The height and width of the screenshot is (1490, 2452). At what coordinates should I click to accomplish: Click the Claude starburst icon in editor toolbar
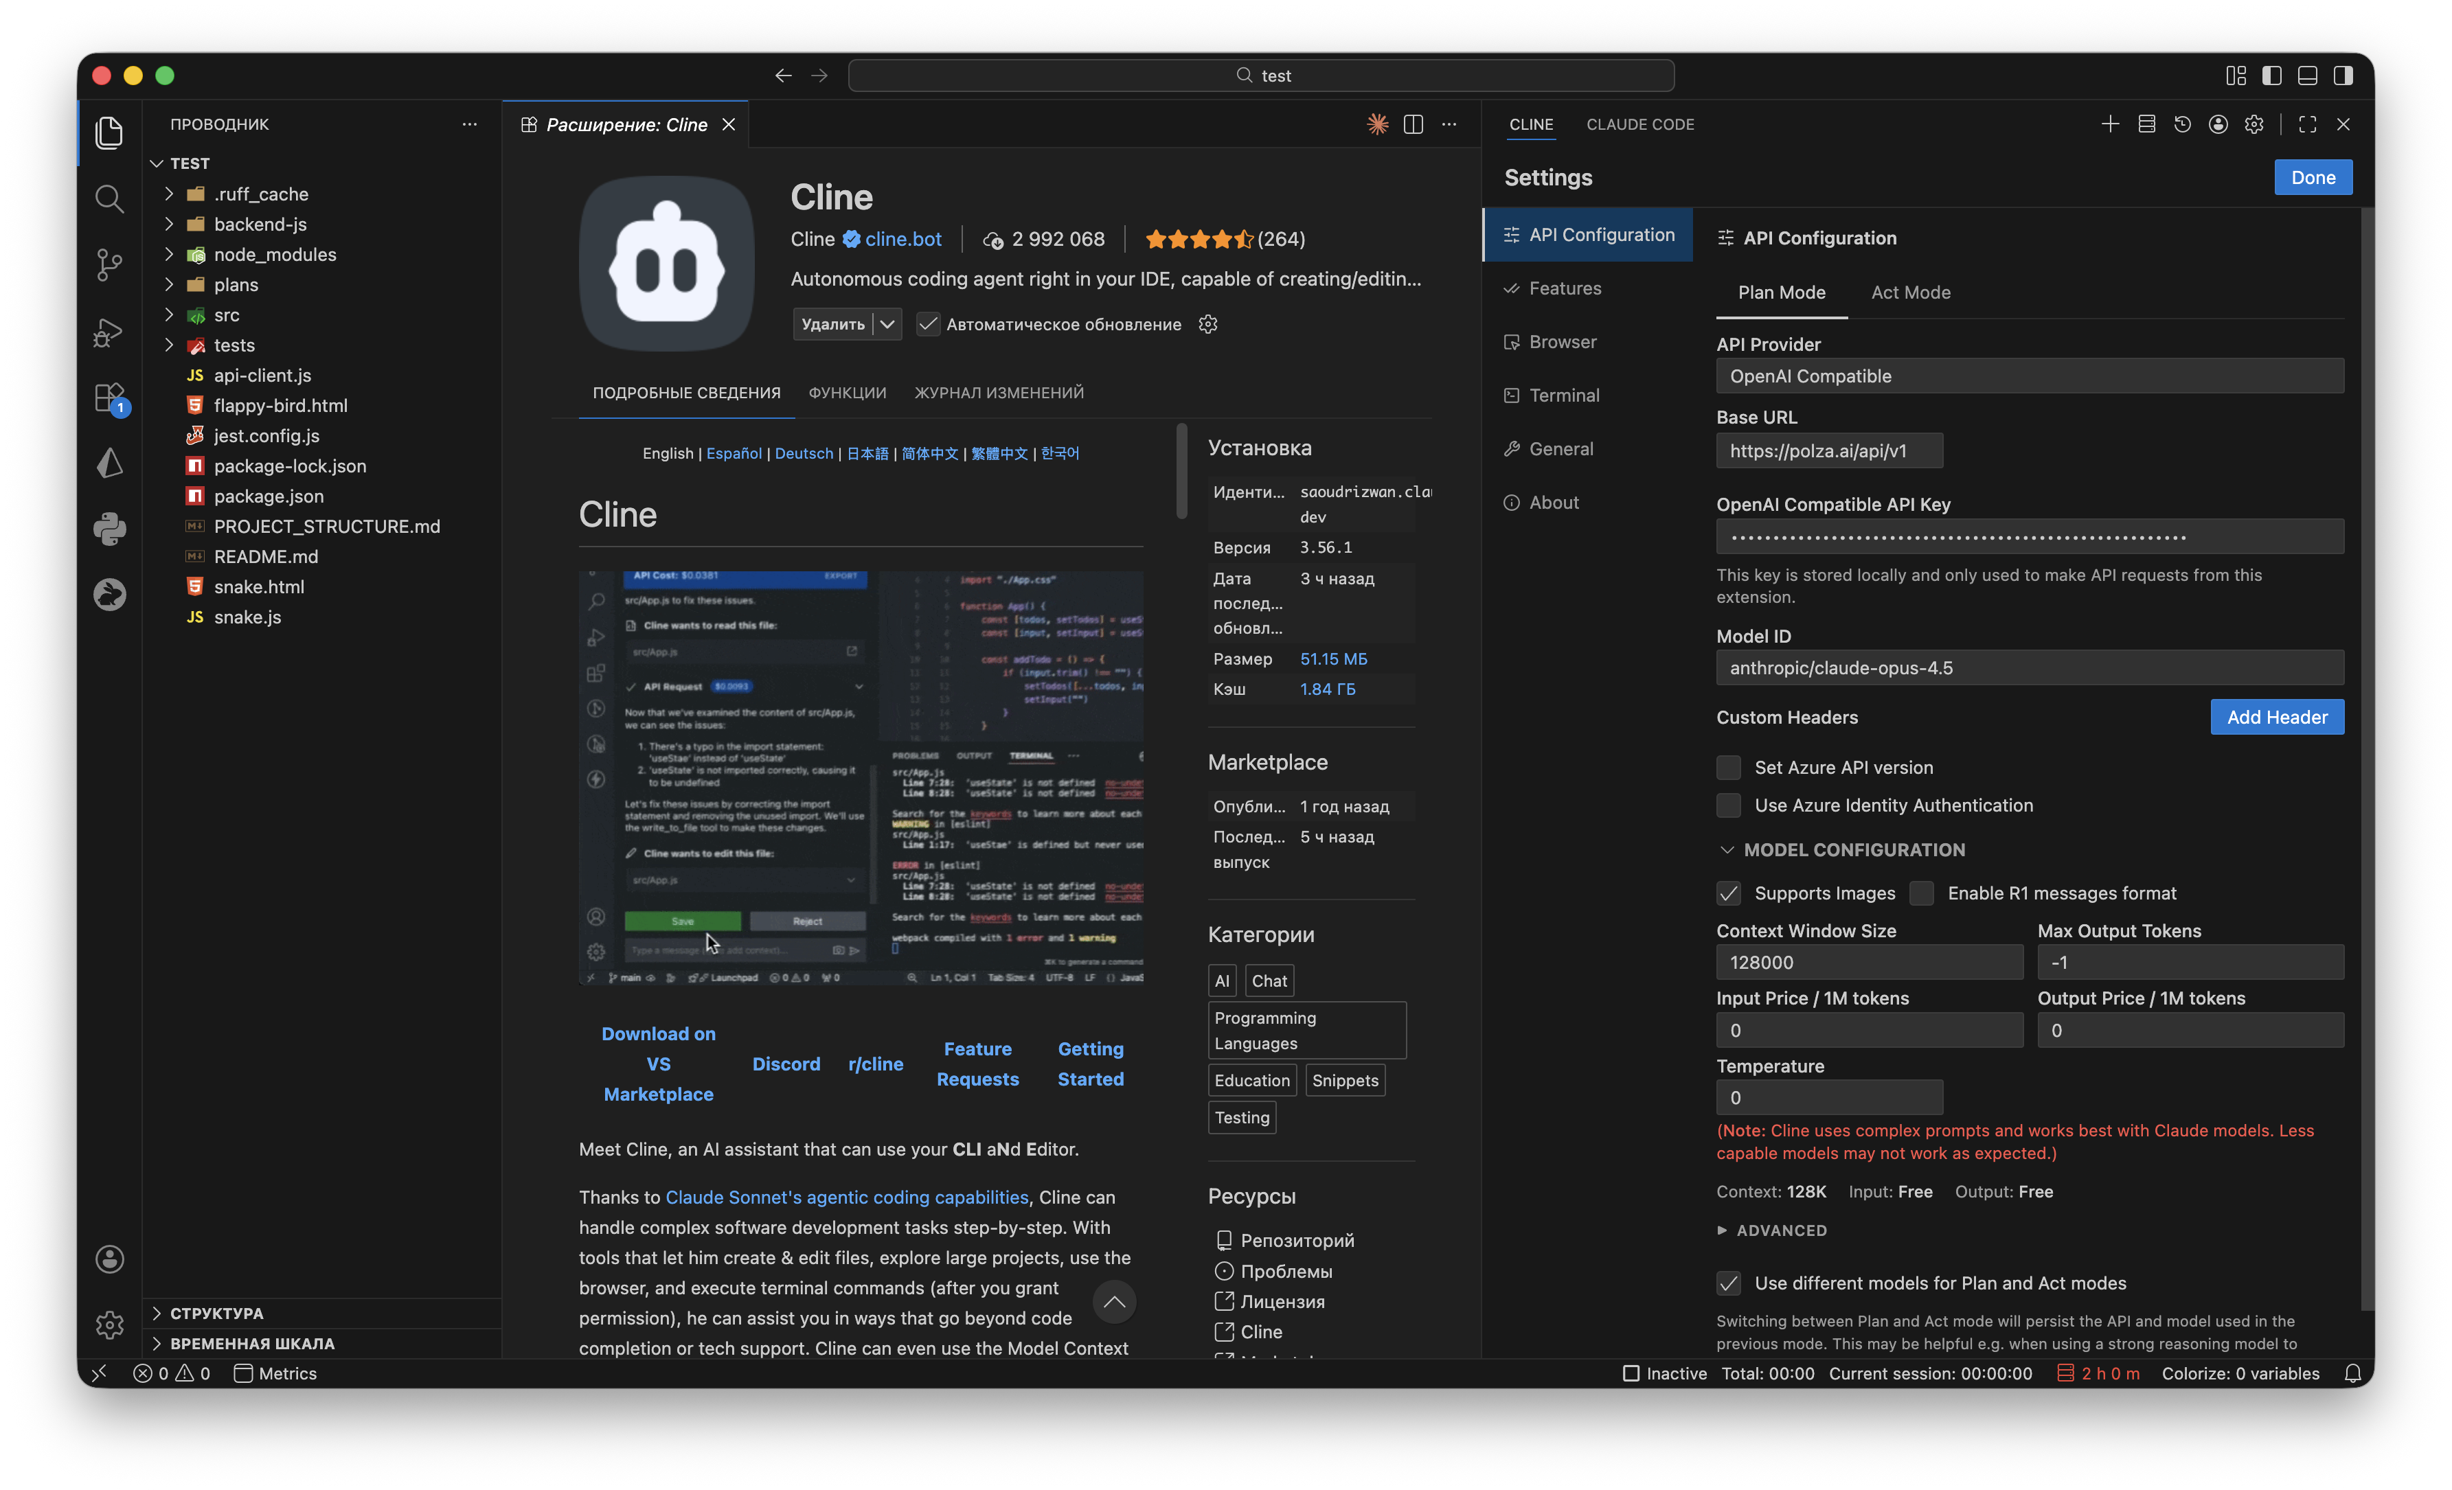coord(1377,124)
